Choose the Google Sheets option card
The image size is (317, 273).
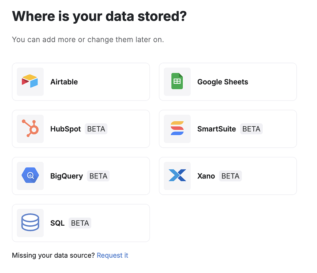[x=228, y=82]
